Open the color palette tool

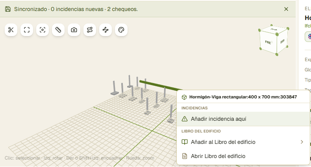[121, 30]
